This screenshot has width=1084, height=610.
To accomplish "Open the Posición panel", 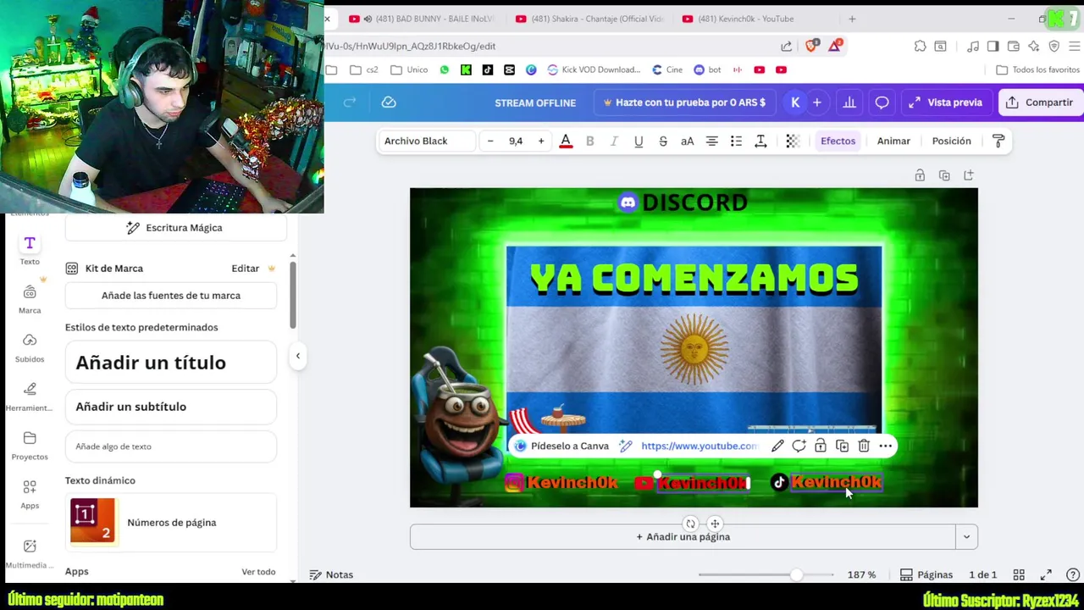I will coord(951,141).
